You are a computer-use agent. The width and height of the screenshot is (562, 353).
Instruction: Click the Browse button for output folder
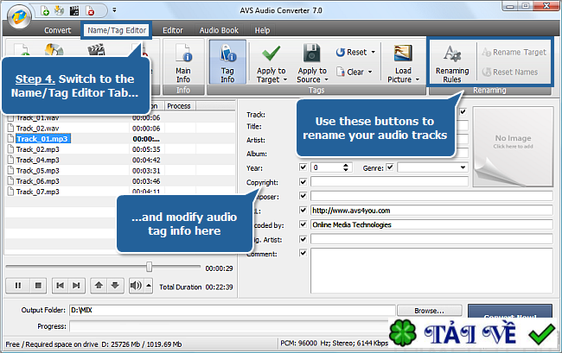click(x=428, y=310)
